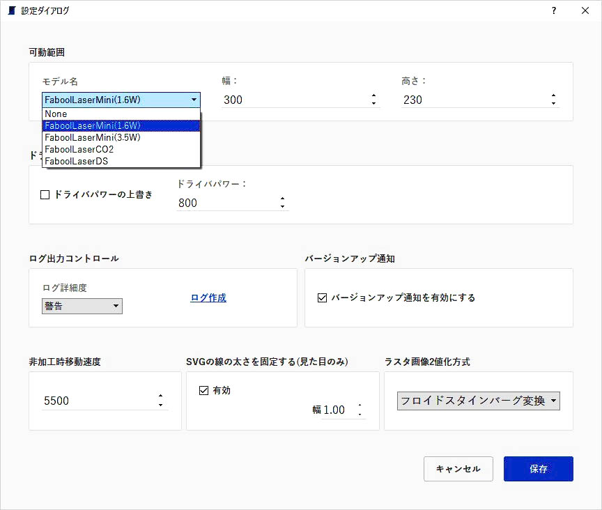Increase ドライバパワー value with up arrow
602x510 pixels.
click(x=283, y=199)
